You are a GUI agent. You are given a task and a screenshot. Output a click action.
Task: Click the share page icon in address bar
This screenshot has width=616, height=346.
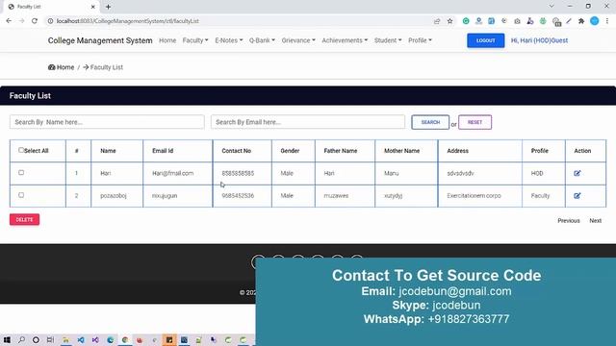[x=437, y=21]
